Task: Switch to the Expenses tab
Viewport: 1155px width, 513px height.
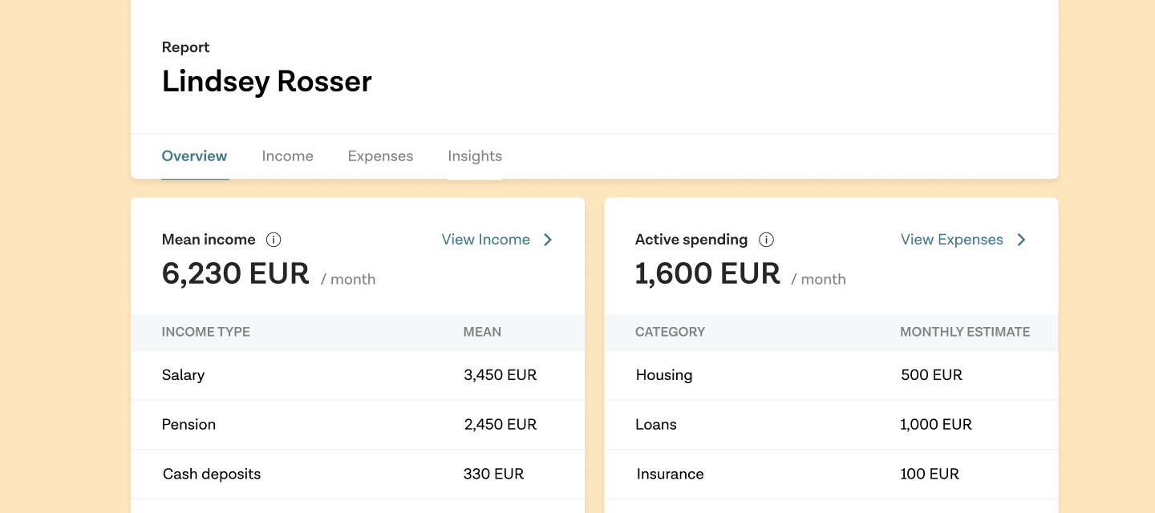Action: pyautogui.click(x=380, y=156)
